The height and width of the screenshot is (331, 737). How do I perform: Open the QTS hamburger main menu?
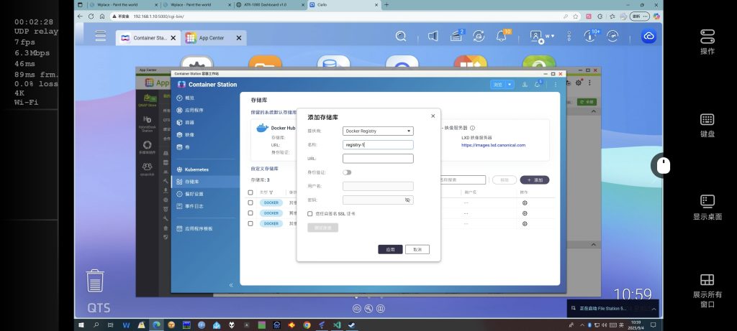click(101, 36)
